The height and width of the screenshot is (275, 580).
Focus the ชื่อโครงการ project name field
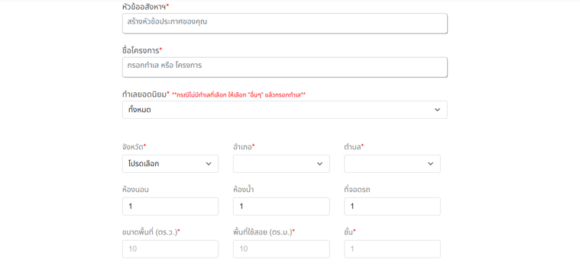tap(285, 67)
